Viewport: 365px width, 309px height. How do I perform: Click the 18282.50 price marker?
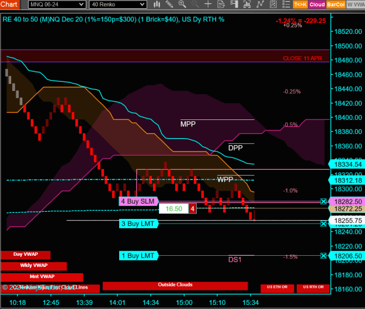(x=347, y=201)
